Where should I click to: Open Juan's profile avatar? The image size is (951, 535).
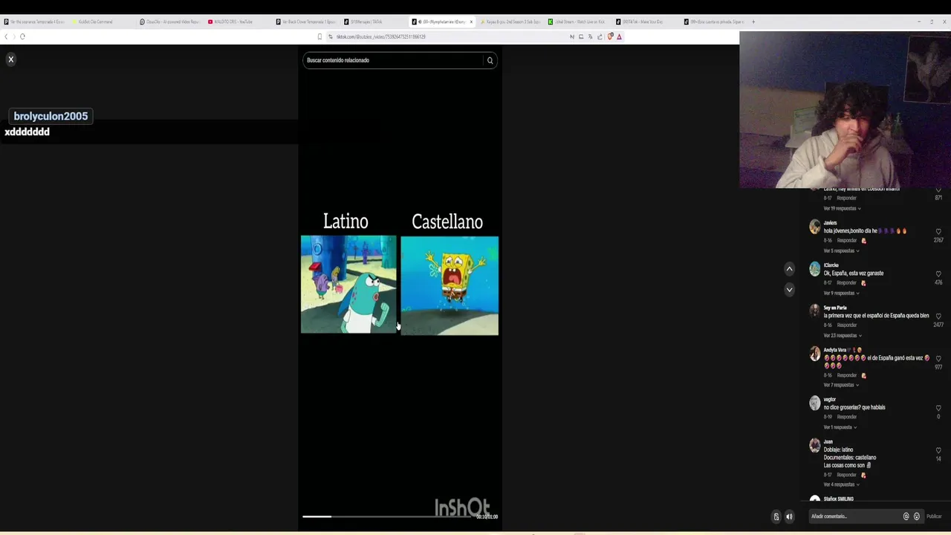(x=815, y=446)
